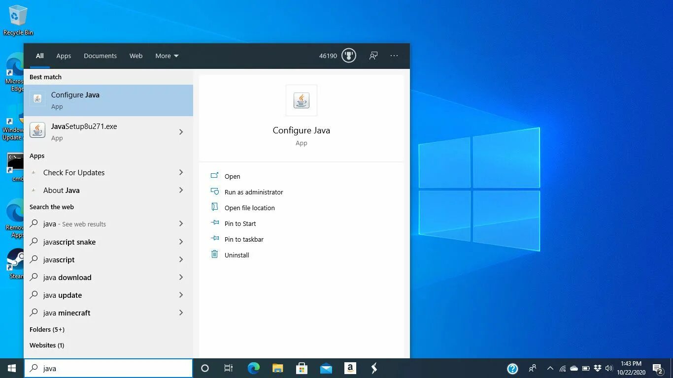673x378 pixels.
Task: Open Amazon shortcut on taskbar
Action: (x=350, y=368)
